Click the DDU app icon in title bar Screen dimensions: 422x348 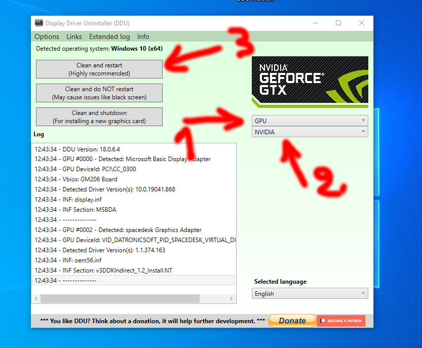tap(39, 23)
